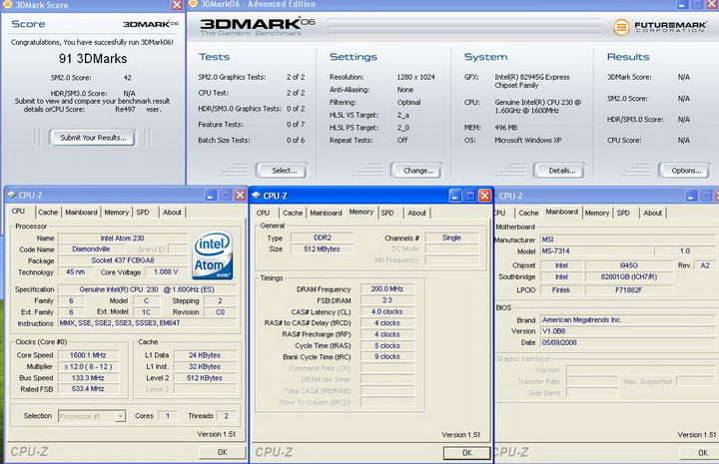719x464 pixels.
Task: Click the Socket 437 FCBGA8 package field
Action: pyautogui.click(x=123, y=260)
